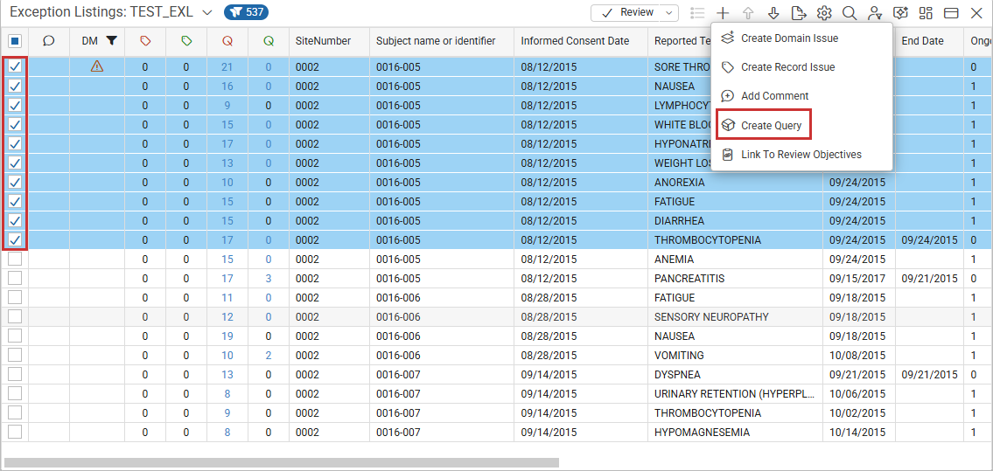Click the 09/15/2017 date cell
The width and height of the screenshot is (993, 471).
tap(859, 278)
